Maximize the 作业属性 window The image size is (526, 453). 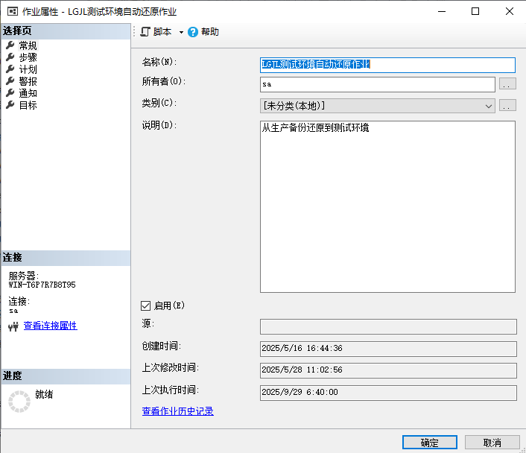(x=475, y=11)
